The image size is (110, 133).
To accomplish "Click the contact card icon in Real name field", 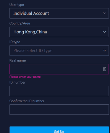I will click(x=105, y=69).
